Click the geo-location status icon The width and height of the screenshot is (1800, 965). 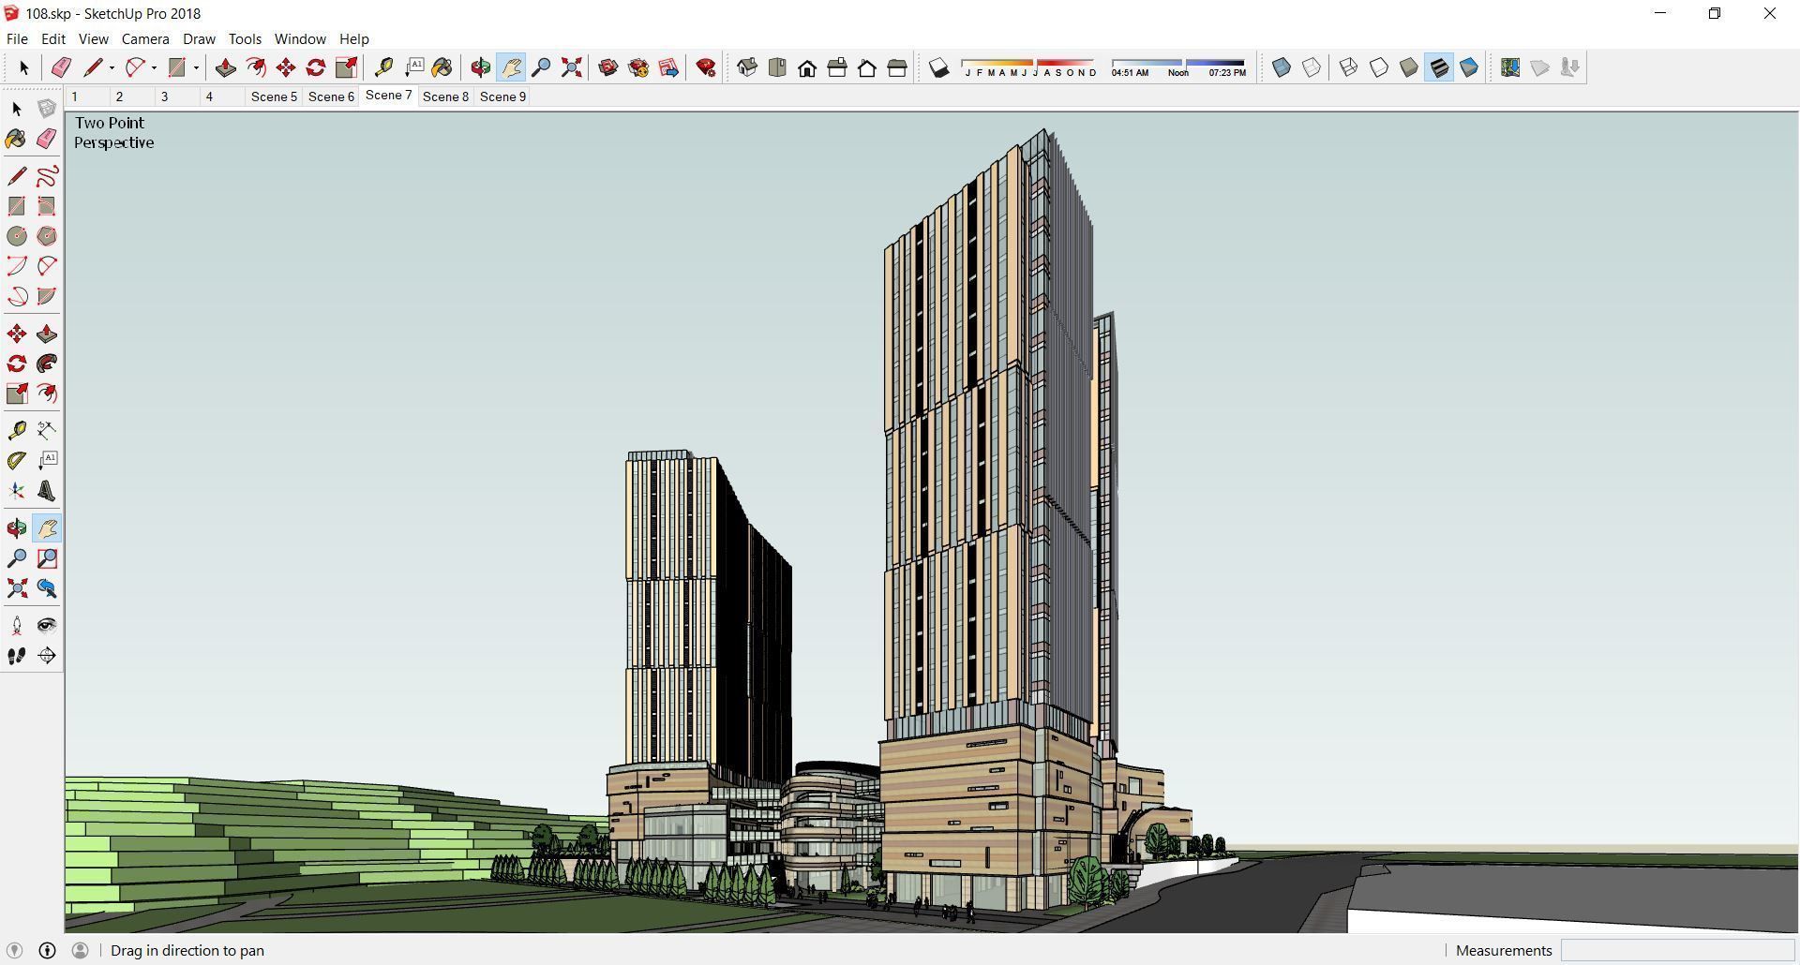pos(14,950)
